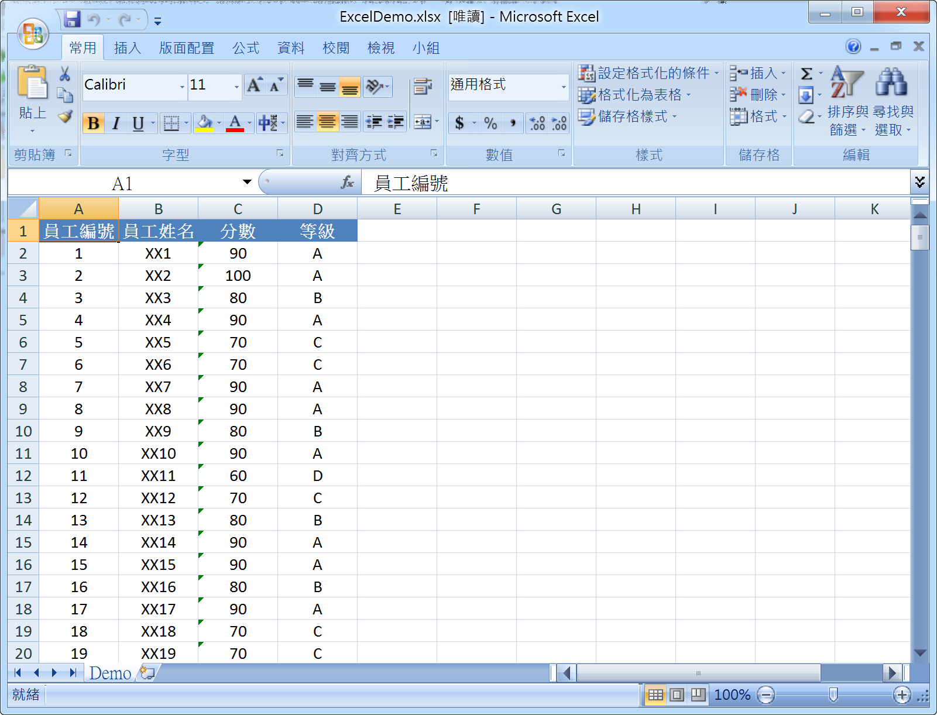Toggle align text left
The image size is (937, 715).
click(305, 122)
